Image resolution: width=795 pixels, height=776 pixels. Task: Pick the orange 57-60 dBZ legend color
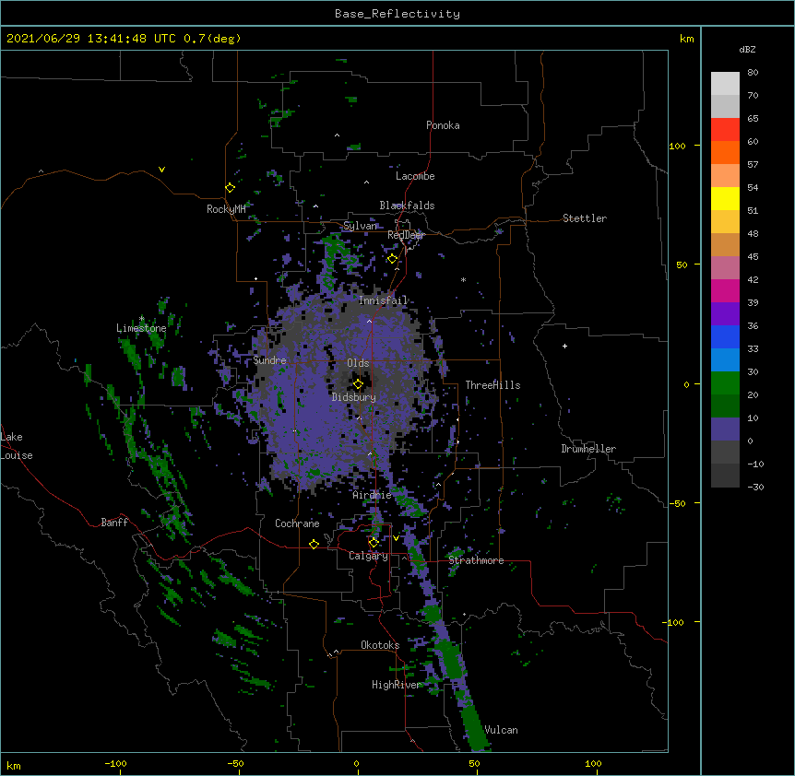pos(725,152)
